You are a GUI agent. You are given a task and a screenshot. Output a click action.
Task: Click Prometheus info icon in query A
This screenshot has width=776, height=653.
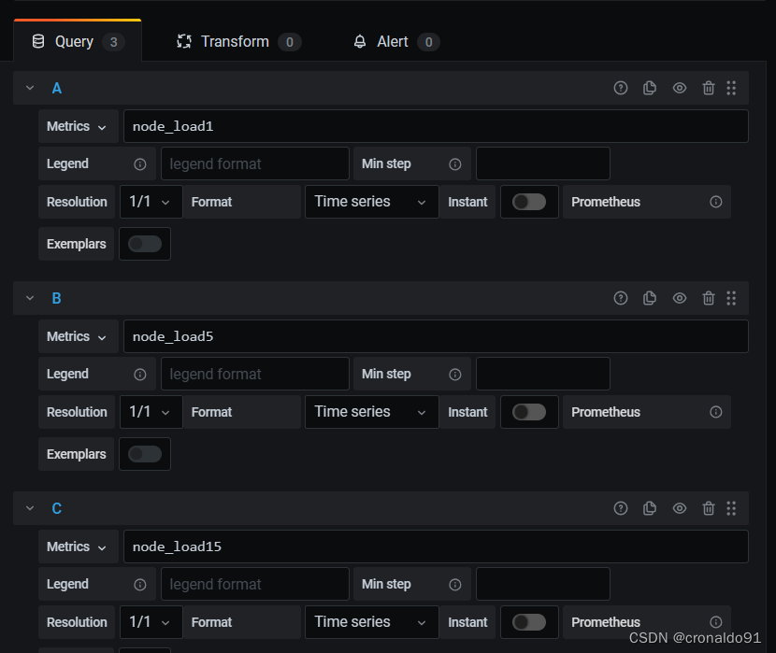point(715,202)
